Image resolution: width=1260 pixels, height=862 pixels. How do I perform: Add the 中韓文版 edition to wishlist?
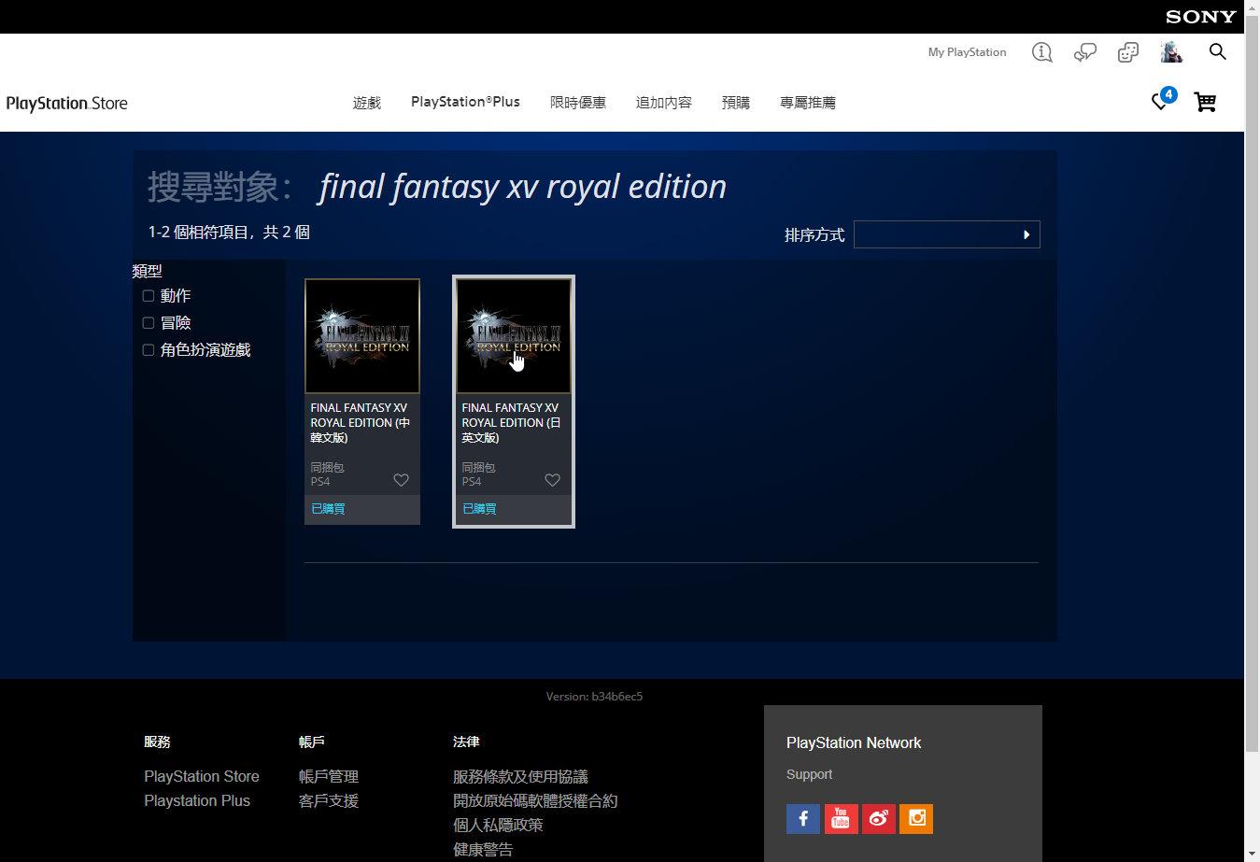click(401, 480)
